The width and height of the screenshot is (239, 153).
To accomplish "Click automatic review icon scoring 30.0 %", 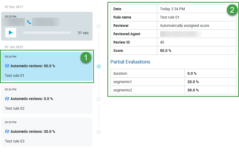I will point(7,131).
